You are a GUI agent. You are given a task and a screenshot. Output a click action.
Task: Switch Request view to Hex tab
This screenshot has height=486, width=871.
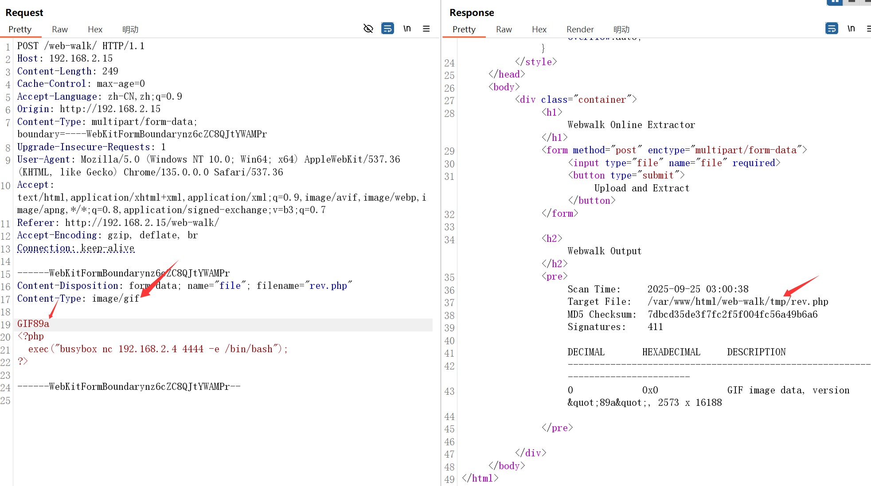tap(95, 29)
